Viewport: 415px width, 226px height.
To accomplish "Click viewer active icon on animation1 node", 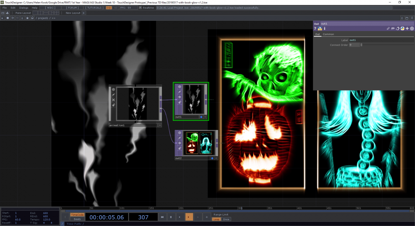I will pyautogui.click(x=113, y=89).
